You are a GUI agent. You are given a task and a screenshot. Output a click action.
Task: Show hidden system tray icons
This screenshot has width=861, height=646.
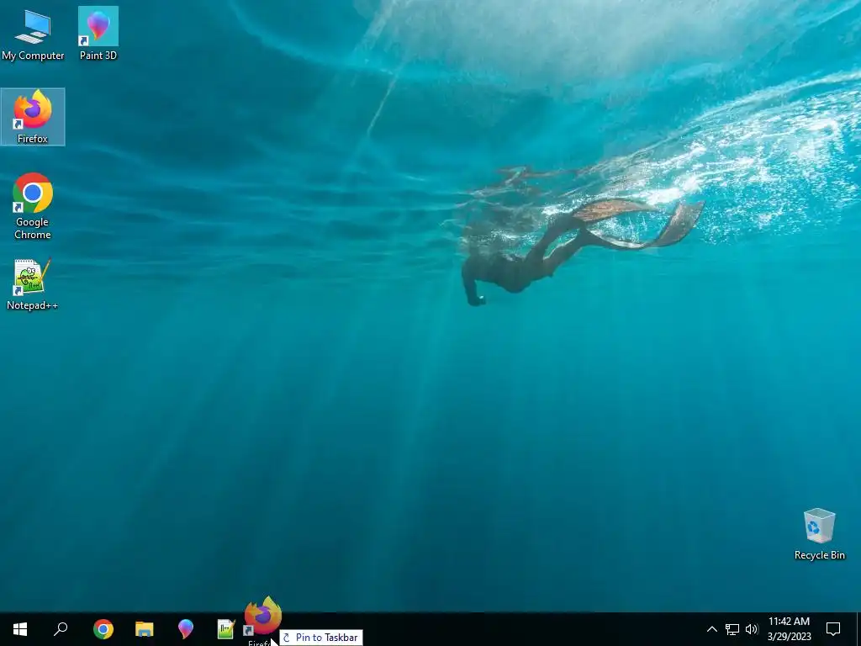click(x=711, y=629)
